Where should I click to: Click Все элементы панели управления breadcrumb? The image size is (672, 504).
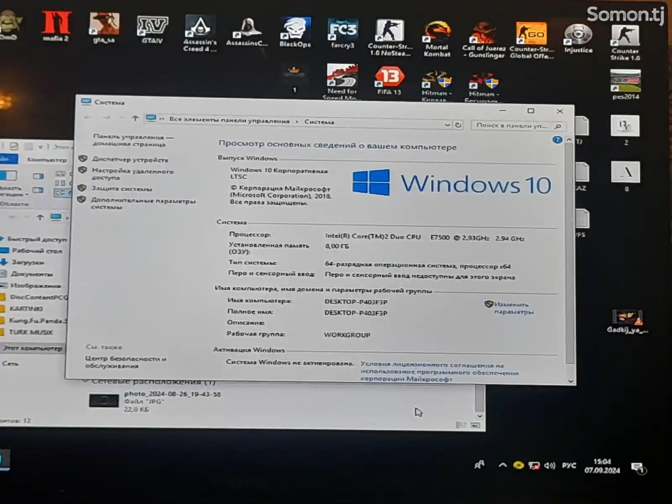click(229, 120)
